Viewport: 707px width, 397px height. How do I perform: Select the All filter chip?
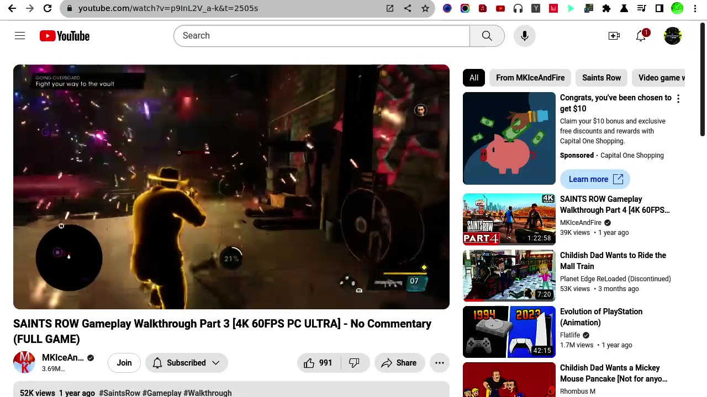[474, 78]
